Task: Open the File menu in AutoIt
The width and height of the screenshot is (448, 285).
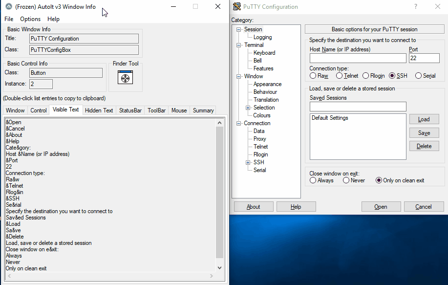Action: point(8,19)
